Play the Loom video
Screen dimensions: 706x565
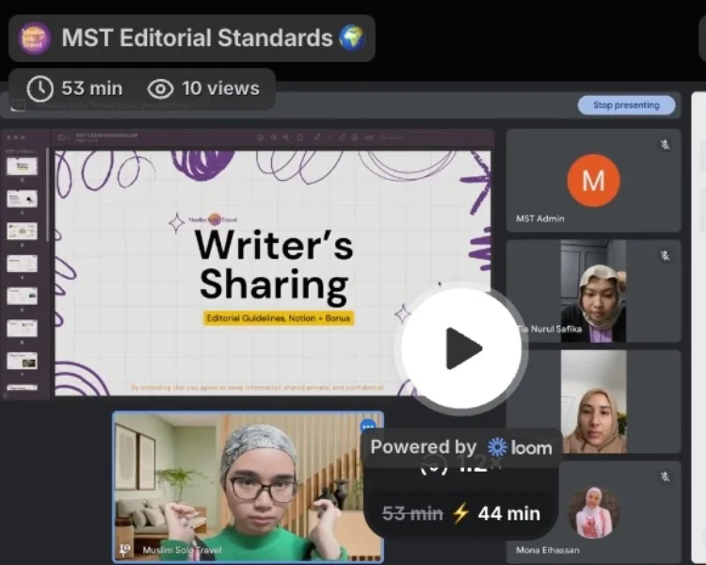tap(461, 348)
